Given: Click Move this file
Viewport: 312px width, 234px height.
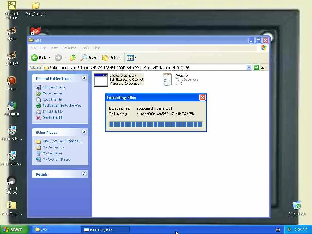Looking at the screenshot, I should click(x=52, y=93).
